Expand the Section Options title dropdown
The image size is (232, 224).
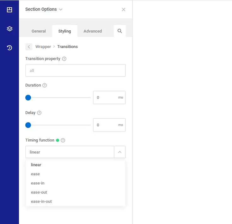coord(61,9)
